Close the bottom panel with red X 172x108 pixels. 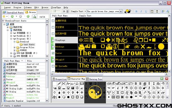(x=167, y=79)
